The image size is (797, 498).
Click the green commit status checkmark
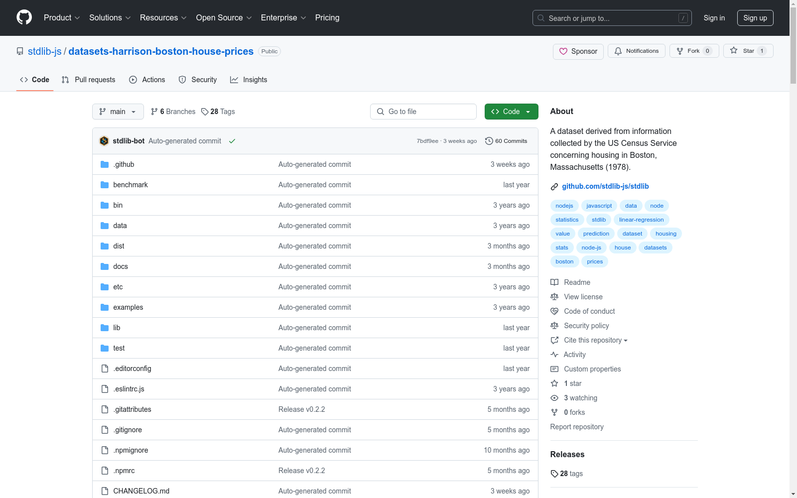click(232, 141)
